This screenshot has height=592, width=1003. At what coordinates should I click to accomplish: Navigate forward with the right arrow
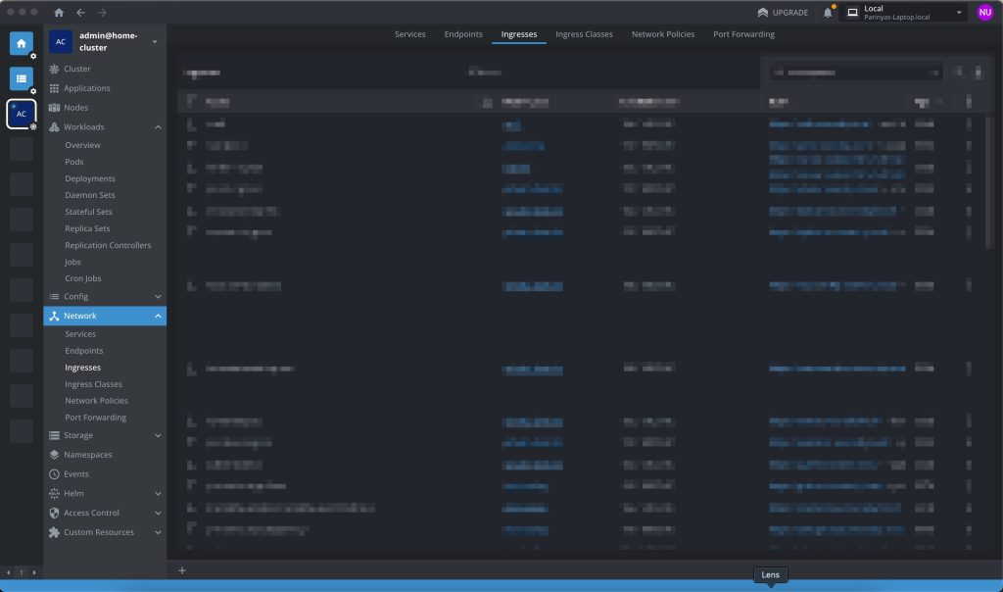click(x=102, y=13)
